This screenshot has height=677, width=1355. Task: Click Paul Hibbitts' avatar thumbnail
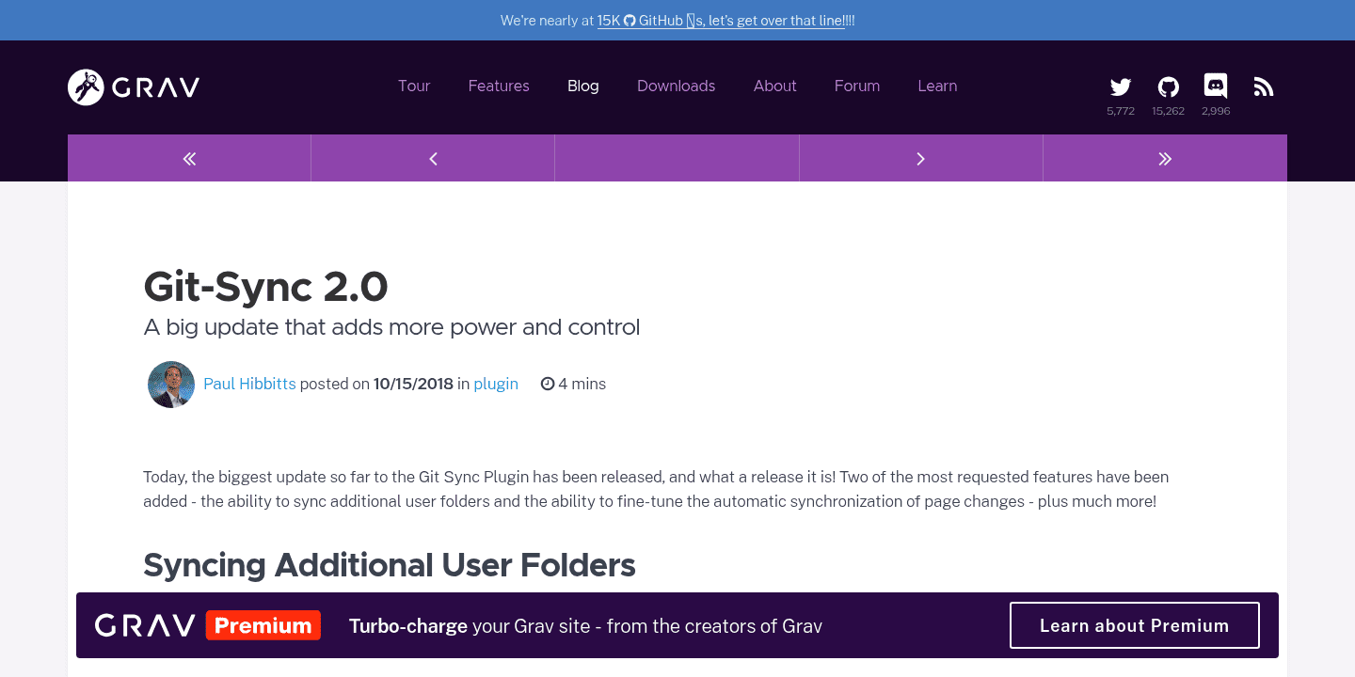(x=171, y=384)
